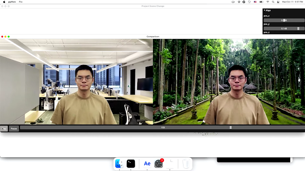Open Finder from the dock
Image resolution: width=305 pixels, height=171 pixels.
click(x=119, y=163)
